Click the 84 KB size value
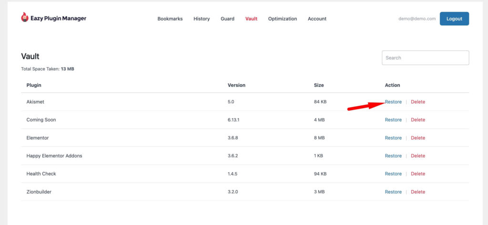This screenshot has height=225, width=488. (320, 102)
